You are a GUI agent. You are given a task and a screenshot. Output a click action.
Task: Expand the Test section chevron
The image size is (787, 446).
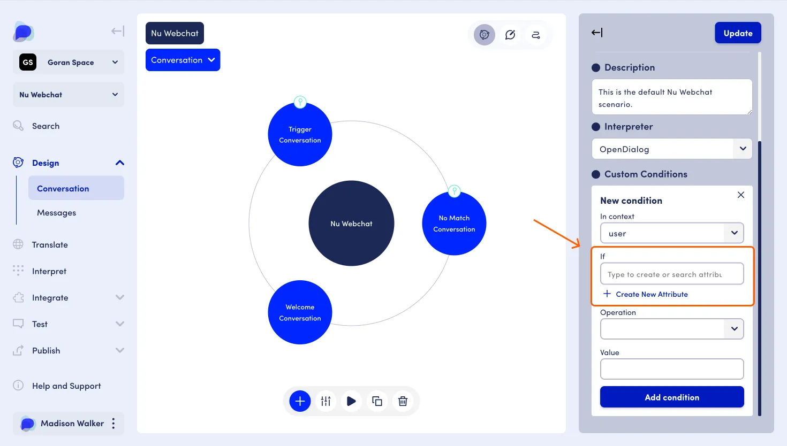[x=120, y=324]
